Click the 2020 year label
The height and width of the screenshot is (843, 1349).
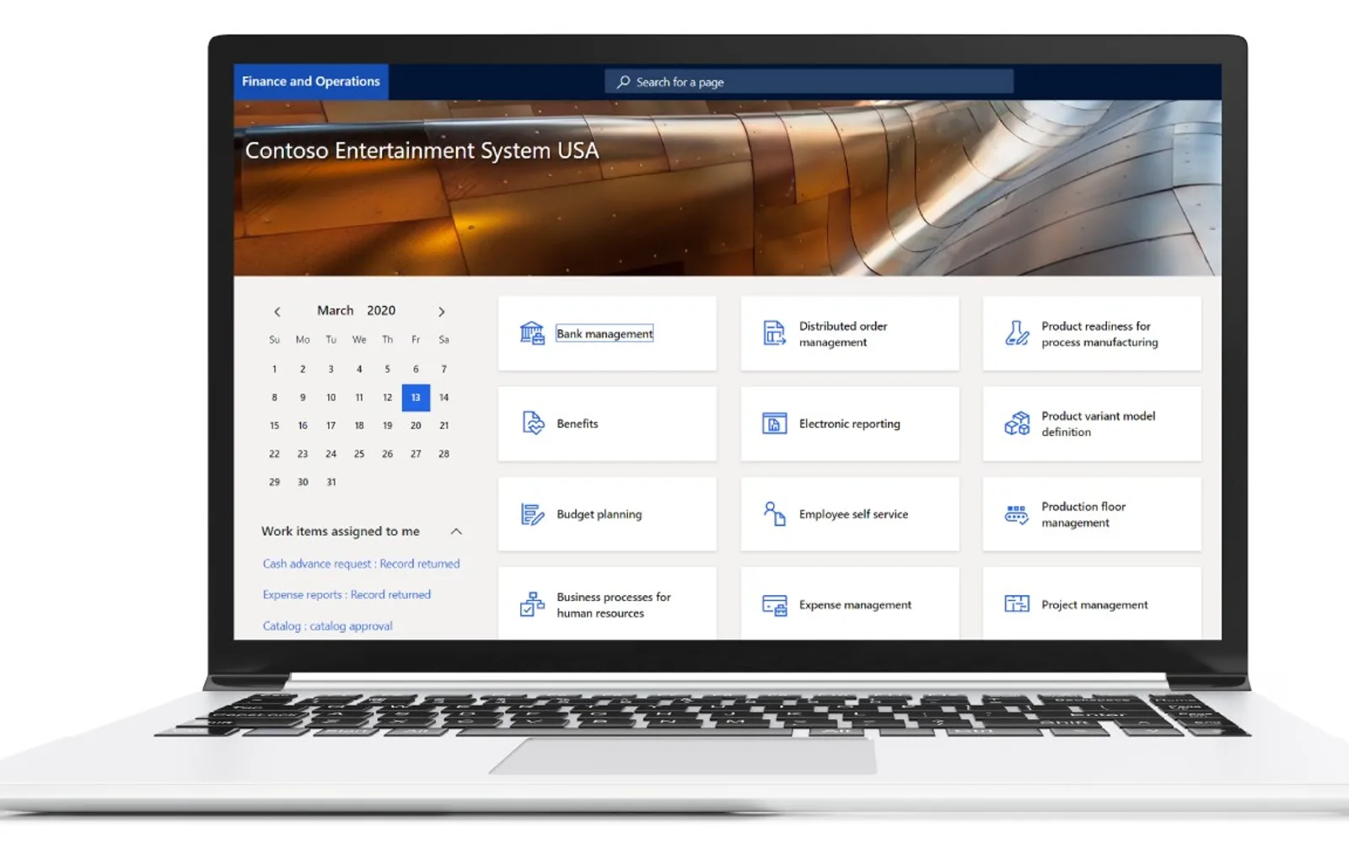(381, 310)
